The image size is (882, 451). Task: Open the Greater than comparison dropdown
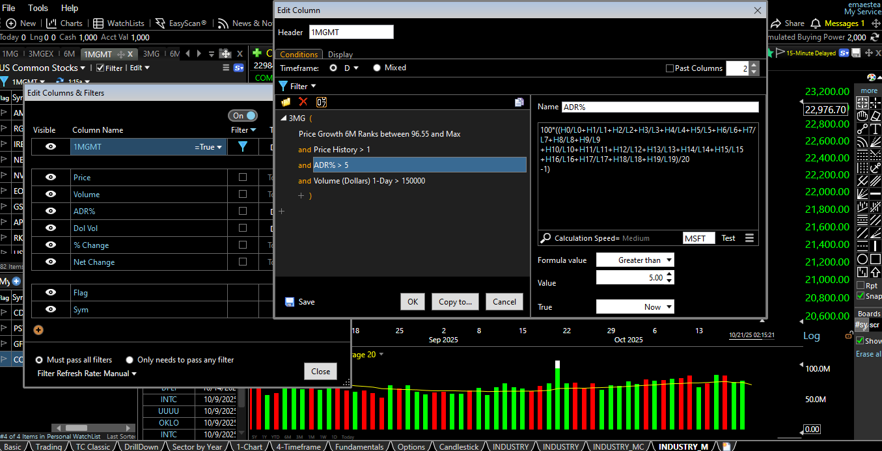coord(635,259)
